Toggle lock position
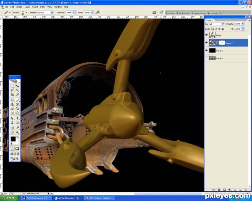The height and width of the screenshot is (201, 252). pos(219,29)
